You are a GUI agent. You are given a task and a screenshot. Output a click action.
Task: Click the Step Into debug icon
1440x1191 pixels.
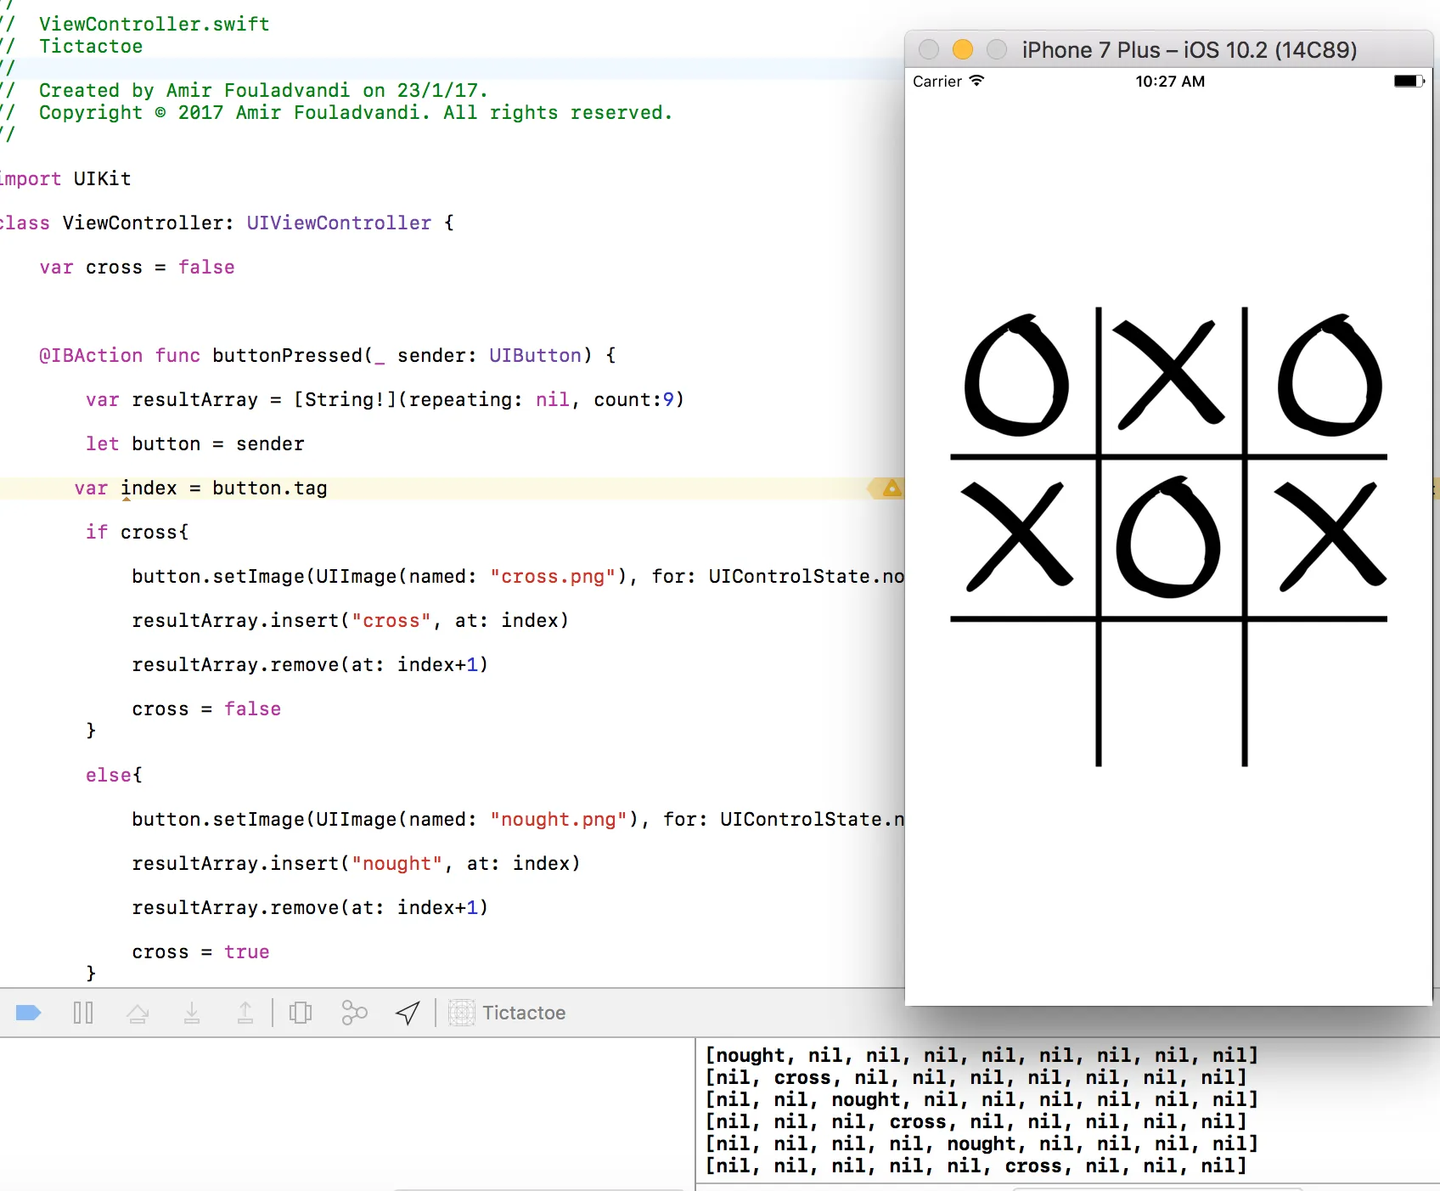pos(192,1013)
